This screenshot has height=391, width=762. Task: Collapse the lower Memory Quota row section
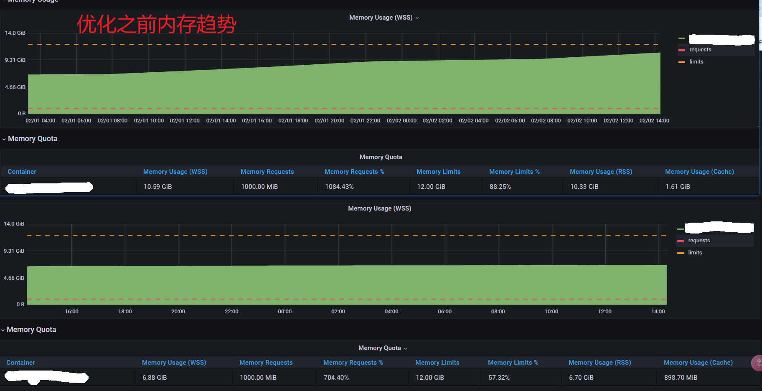coord(3,330)
